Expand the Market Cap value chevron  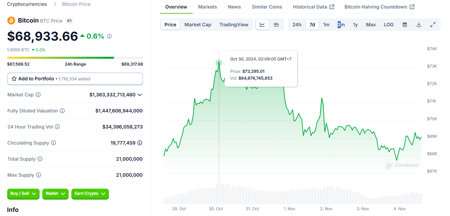tap(140, 95)
